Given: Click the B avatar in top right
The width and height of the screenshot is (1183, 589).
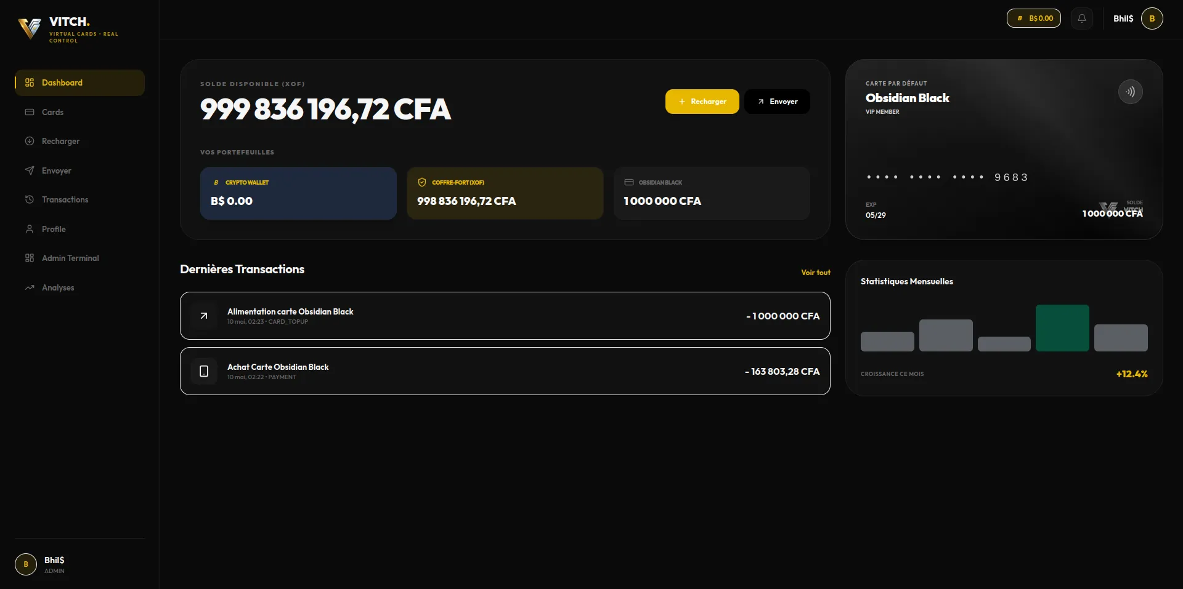Looking at the screenshot, I should tap(1152, 18).
